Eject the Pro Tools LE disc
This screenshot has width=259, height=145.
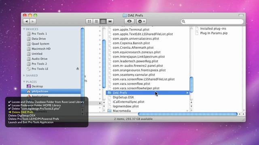pos(77,69)
